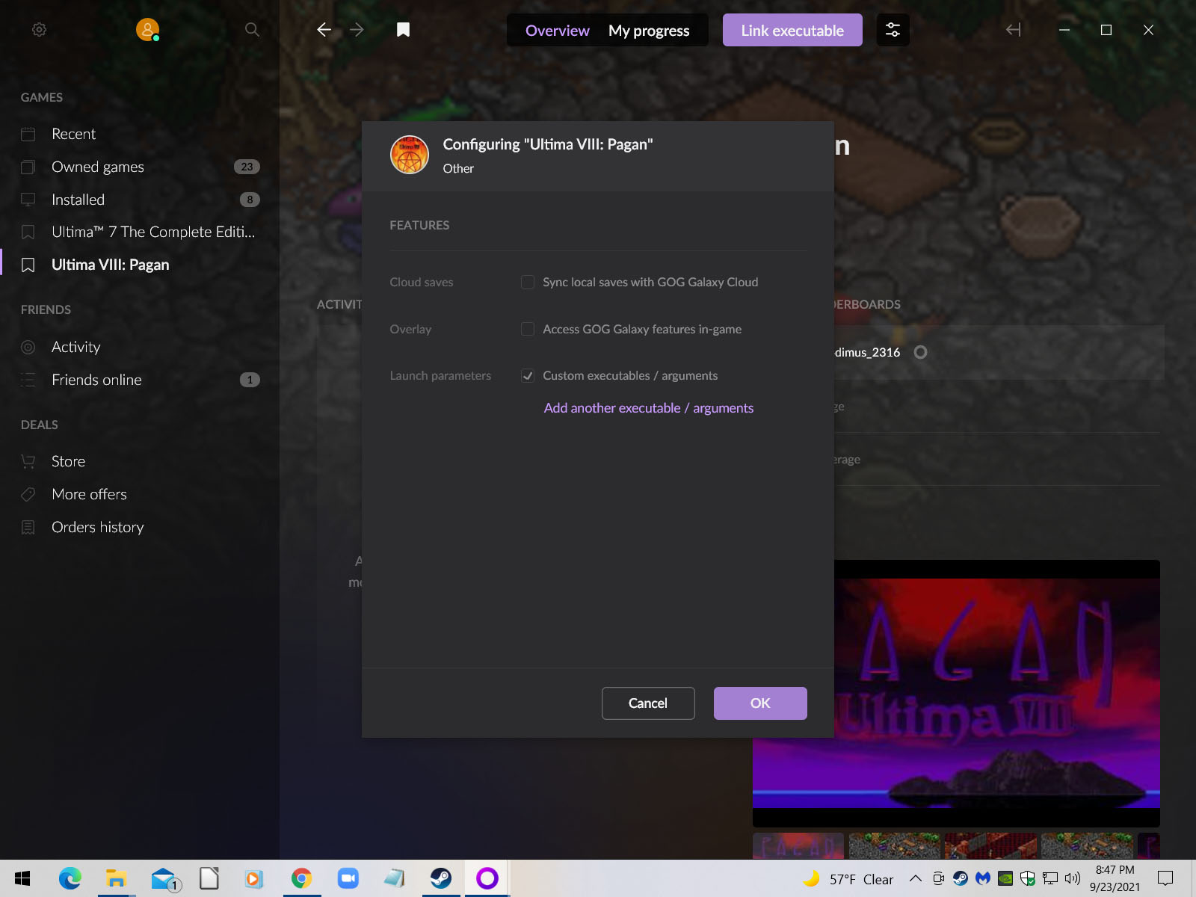Viewport: 1196px width, 897px height.
Task: Open Steam from taskbar
Action: tap(440, 878)
